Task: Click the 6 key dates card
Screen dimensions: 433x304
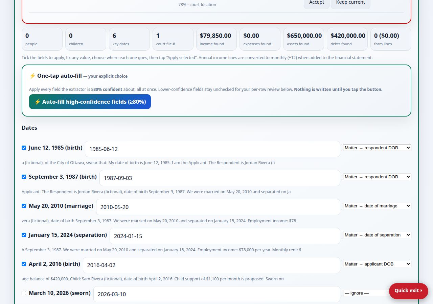Action: click(x=129, y=39)
